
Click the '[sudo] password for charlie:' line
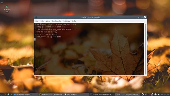coord(50,27)
